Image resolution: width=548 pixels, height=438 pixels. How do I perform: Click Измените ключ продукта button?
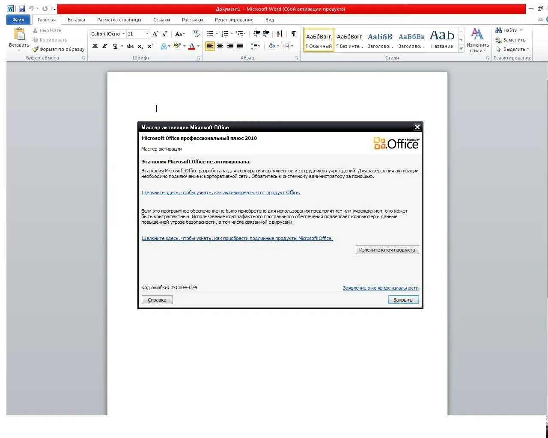(x=387, y=250)
